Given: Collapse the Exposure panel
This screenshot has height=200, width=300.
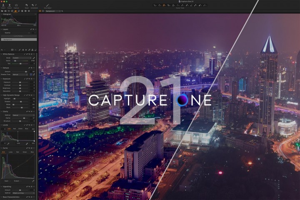Looking at the screenshot, I should (1, 78).
